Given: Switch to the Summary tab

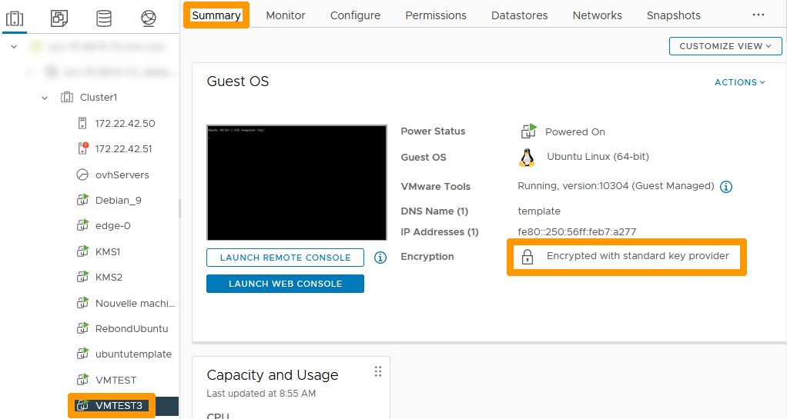Looking at the screenshot, I should pos(216,15).
